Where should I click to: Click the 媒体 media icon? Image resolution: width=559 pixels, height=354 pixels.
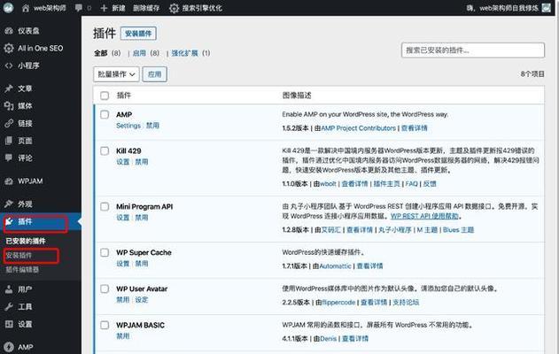pos(9,106)
